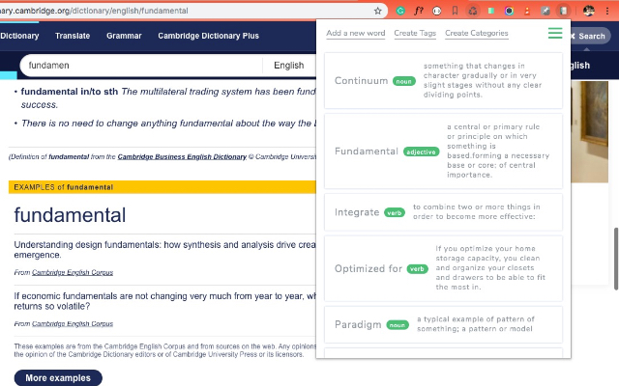
Task: Open the mint green square extension
Action: [491, 11]
